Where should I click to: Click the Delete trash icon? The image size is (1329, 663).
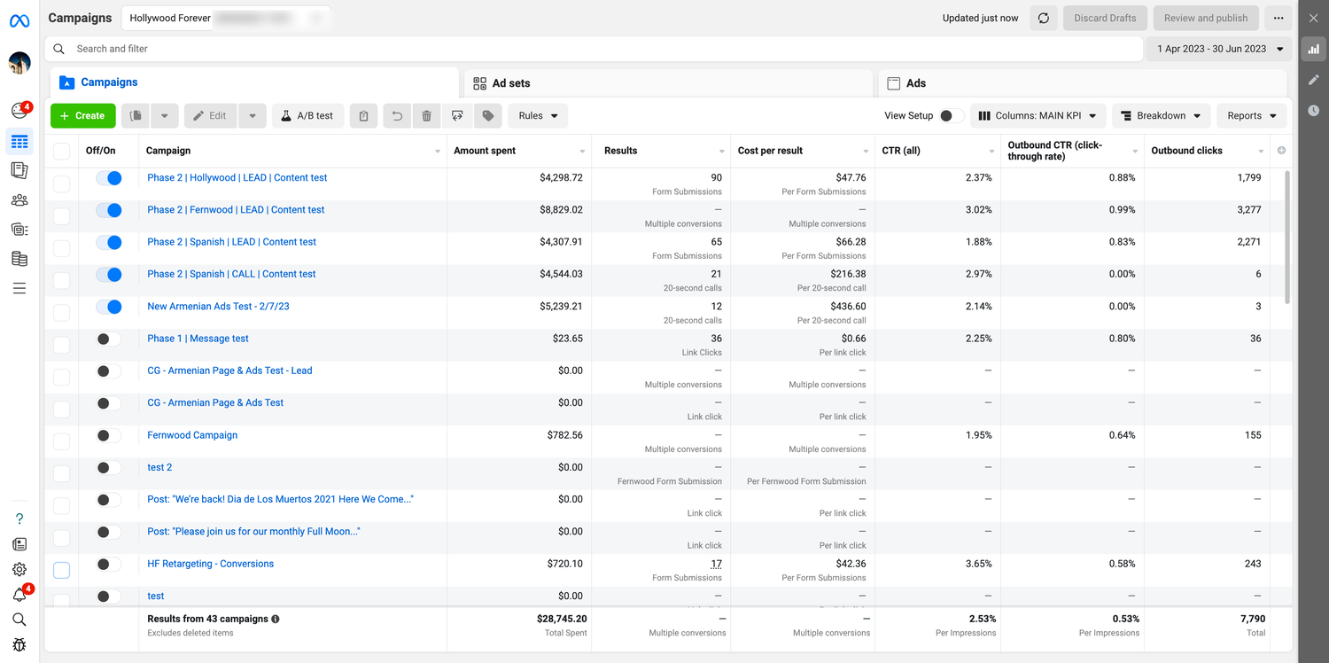pyautogui.click(x=426, y=115)
